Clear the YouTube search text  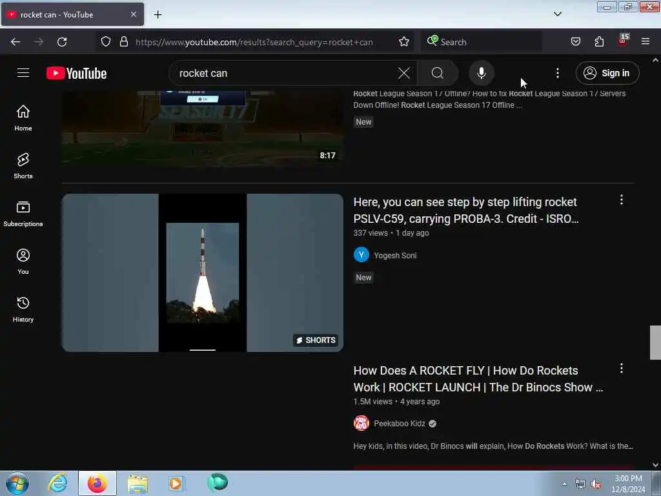pyautogui.click(x=404, y=74)
